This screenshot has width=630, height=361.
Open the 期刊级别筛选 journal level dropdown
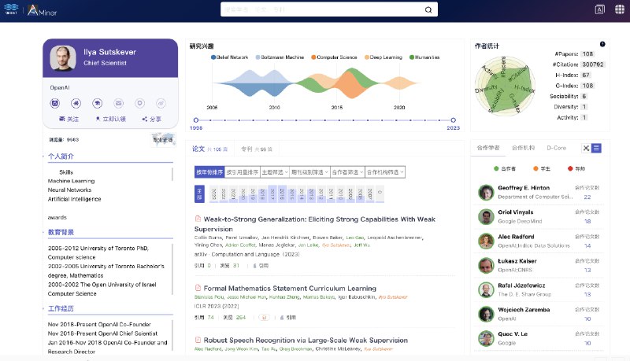point(309,172)
